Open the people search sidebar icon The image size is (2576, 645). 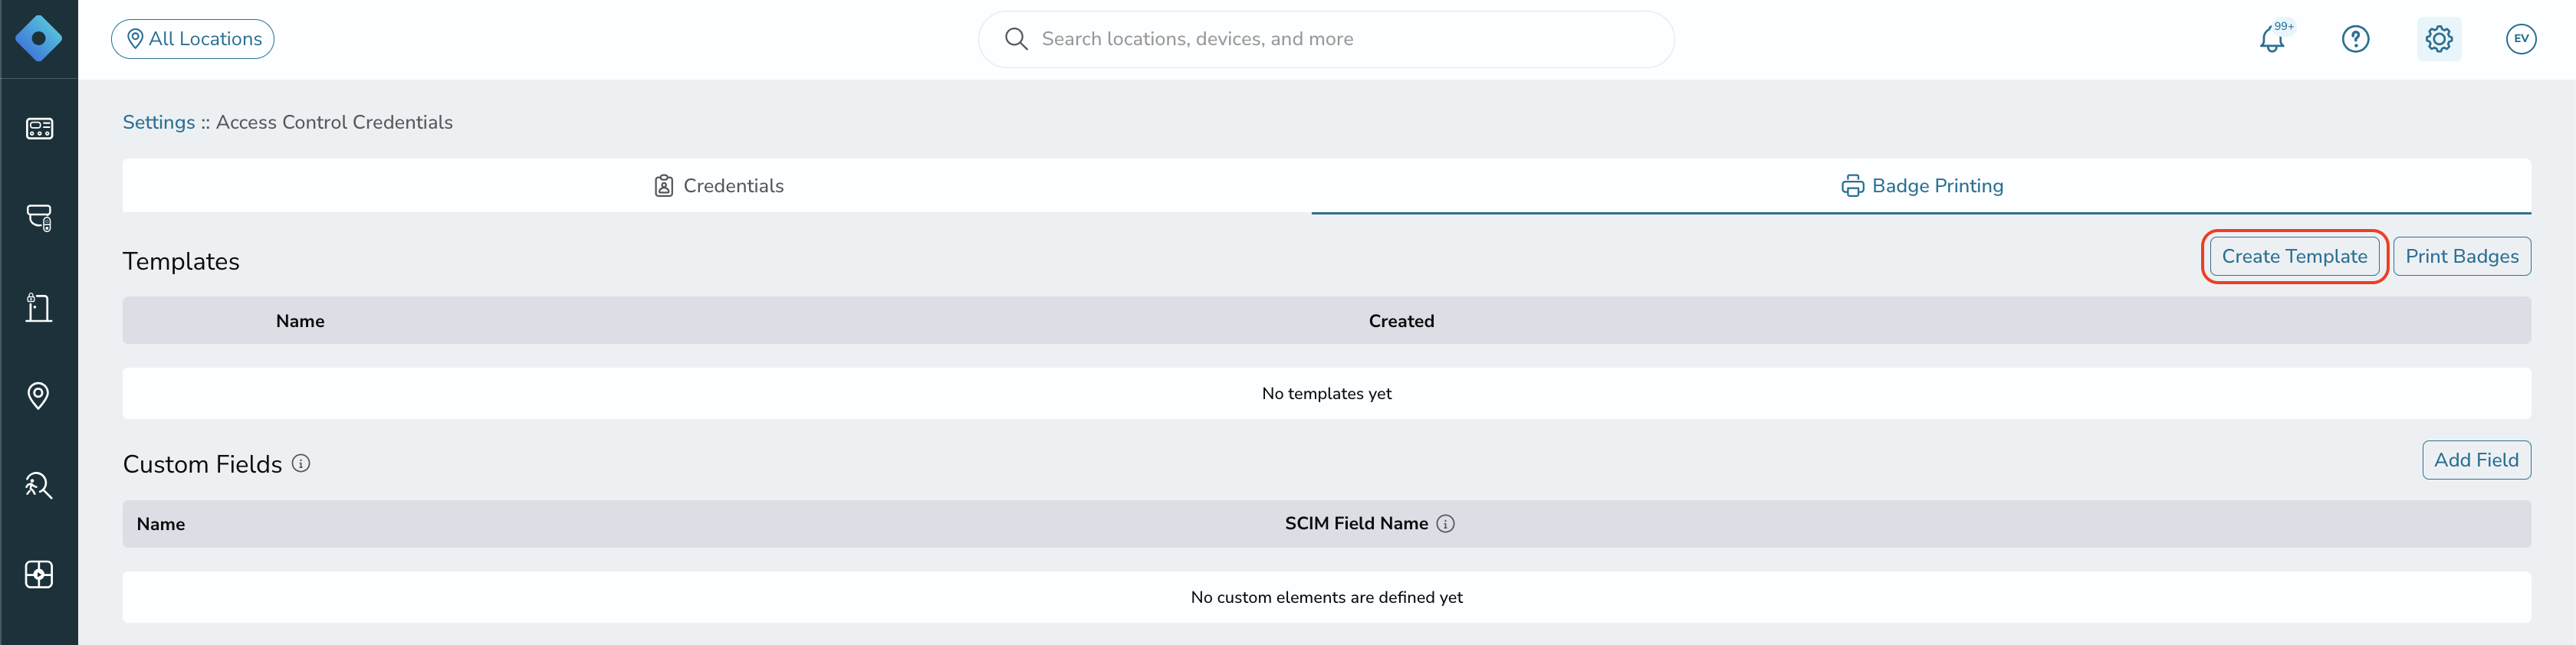pos(39,485)
